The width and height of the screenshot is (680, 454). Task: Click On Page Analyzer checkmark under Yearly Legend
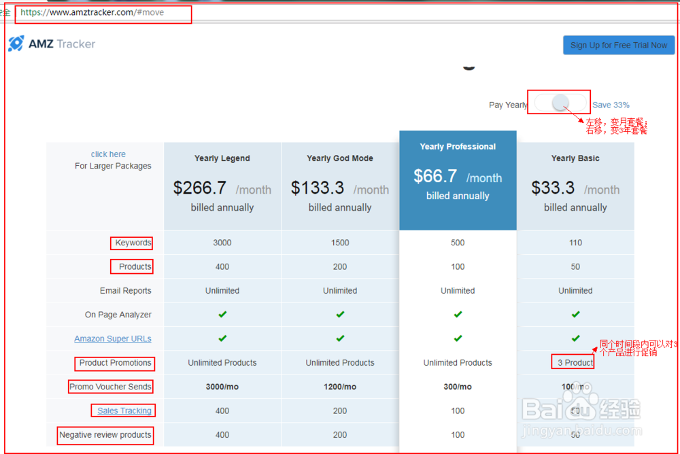point(222,315)
